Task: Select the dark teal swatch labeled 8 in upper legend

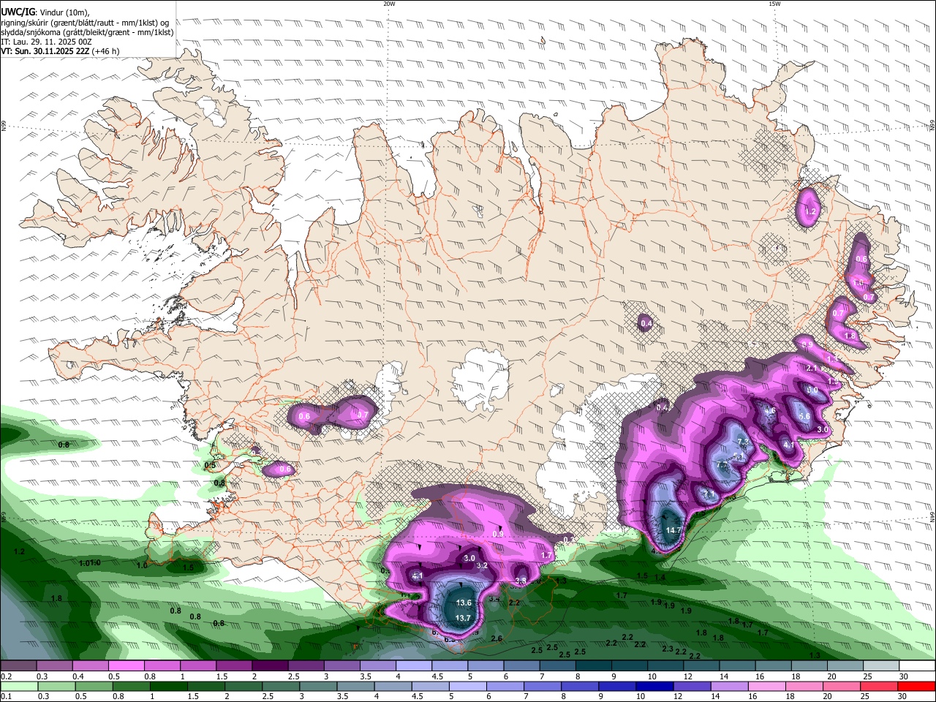Action: (x=593, y=666)
